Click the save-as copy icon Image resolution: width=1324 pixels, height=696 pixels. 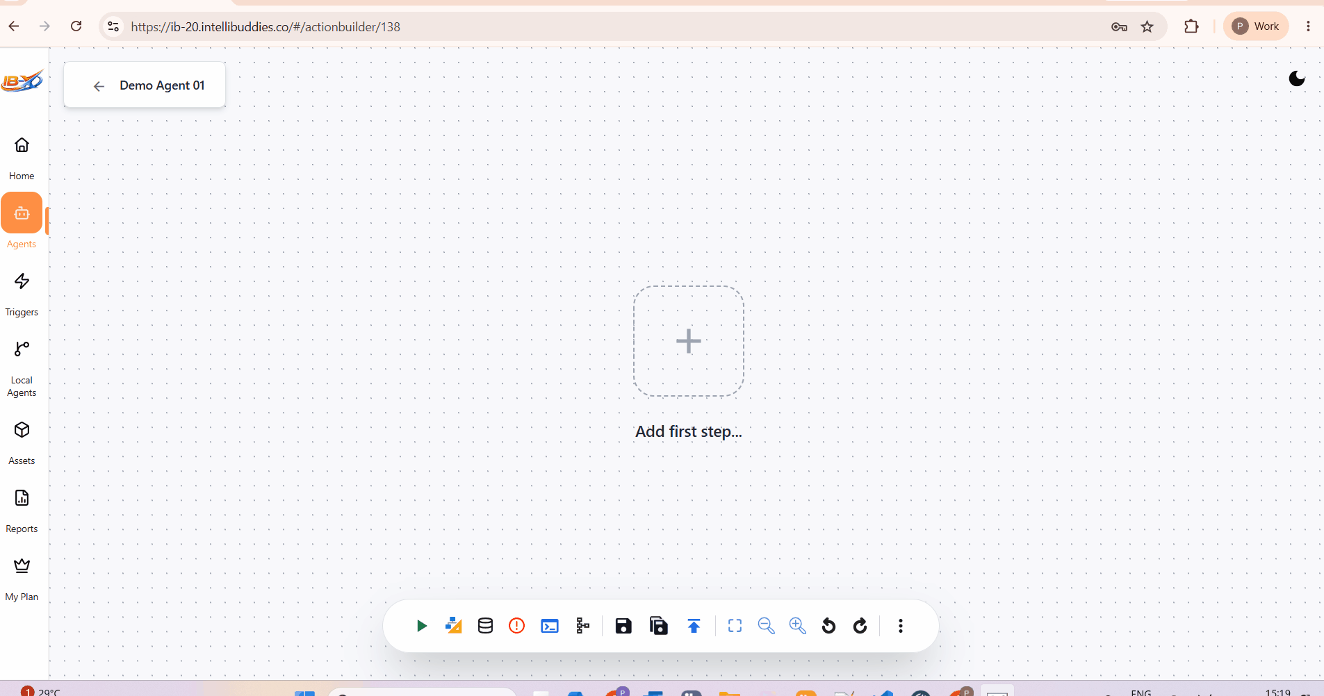coord(658,626)
